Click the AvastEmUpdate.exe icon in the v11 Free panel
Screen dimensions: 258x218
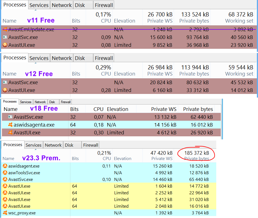[5, 29]
